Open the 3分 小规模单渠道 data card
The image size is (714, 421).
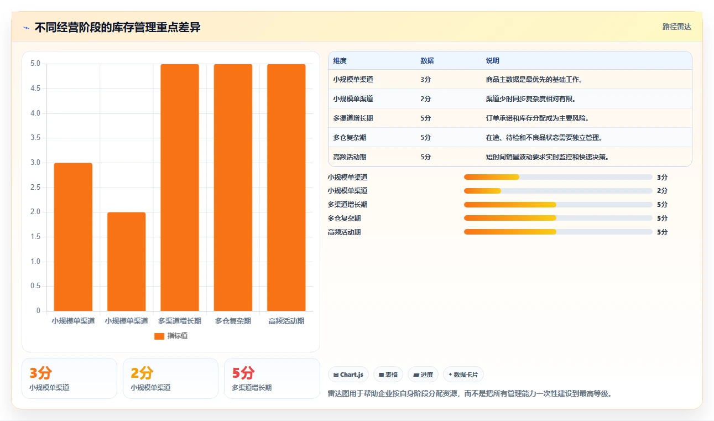coord(69,378)
